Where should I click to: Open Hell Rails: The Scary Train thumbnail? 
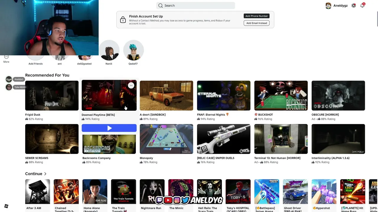pyautogui.click(x=209, y=191)
